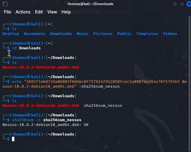This screenshot has width=191, height=152.
Task: Maximize the terminal window
Action: point(181,4)
